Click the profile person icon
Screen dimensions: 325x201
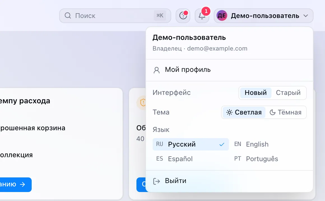coord(157,70)
